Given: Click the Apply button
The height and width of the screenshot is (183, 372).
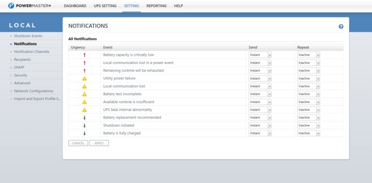Looking at the screenshot, I should click(x=99, y=143).
